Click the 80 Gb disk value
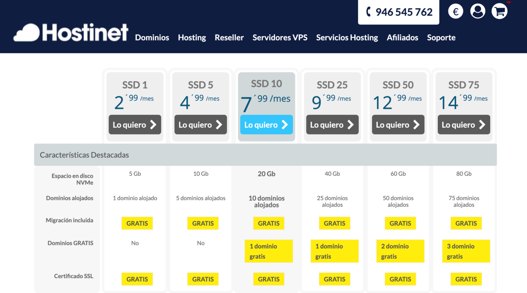The image size is (527, 293). pos(464,174)
